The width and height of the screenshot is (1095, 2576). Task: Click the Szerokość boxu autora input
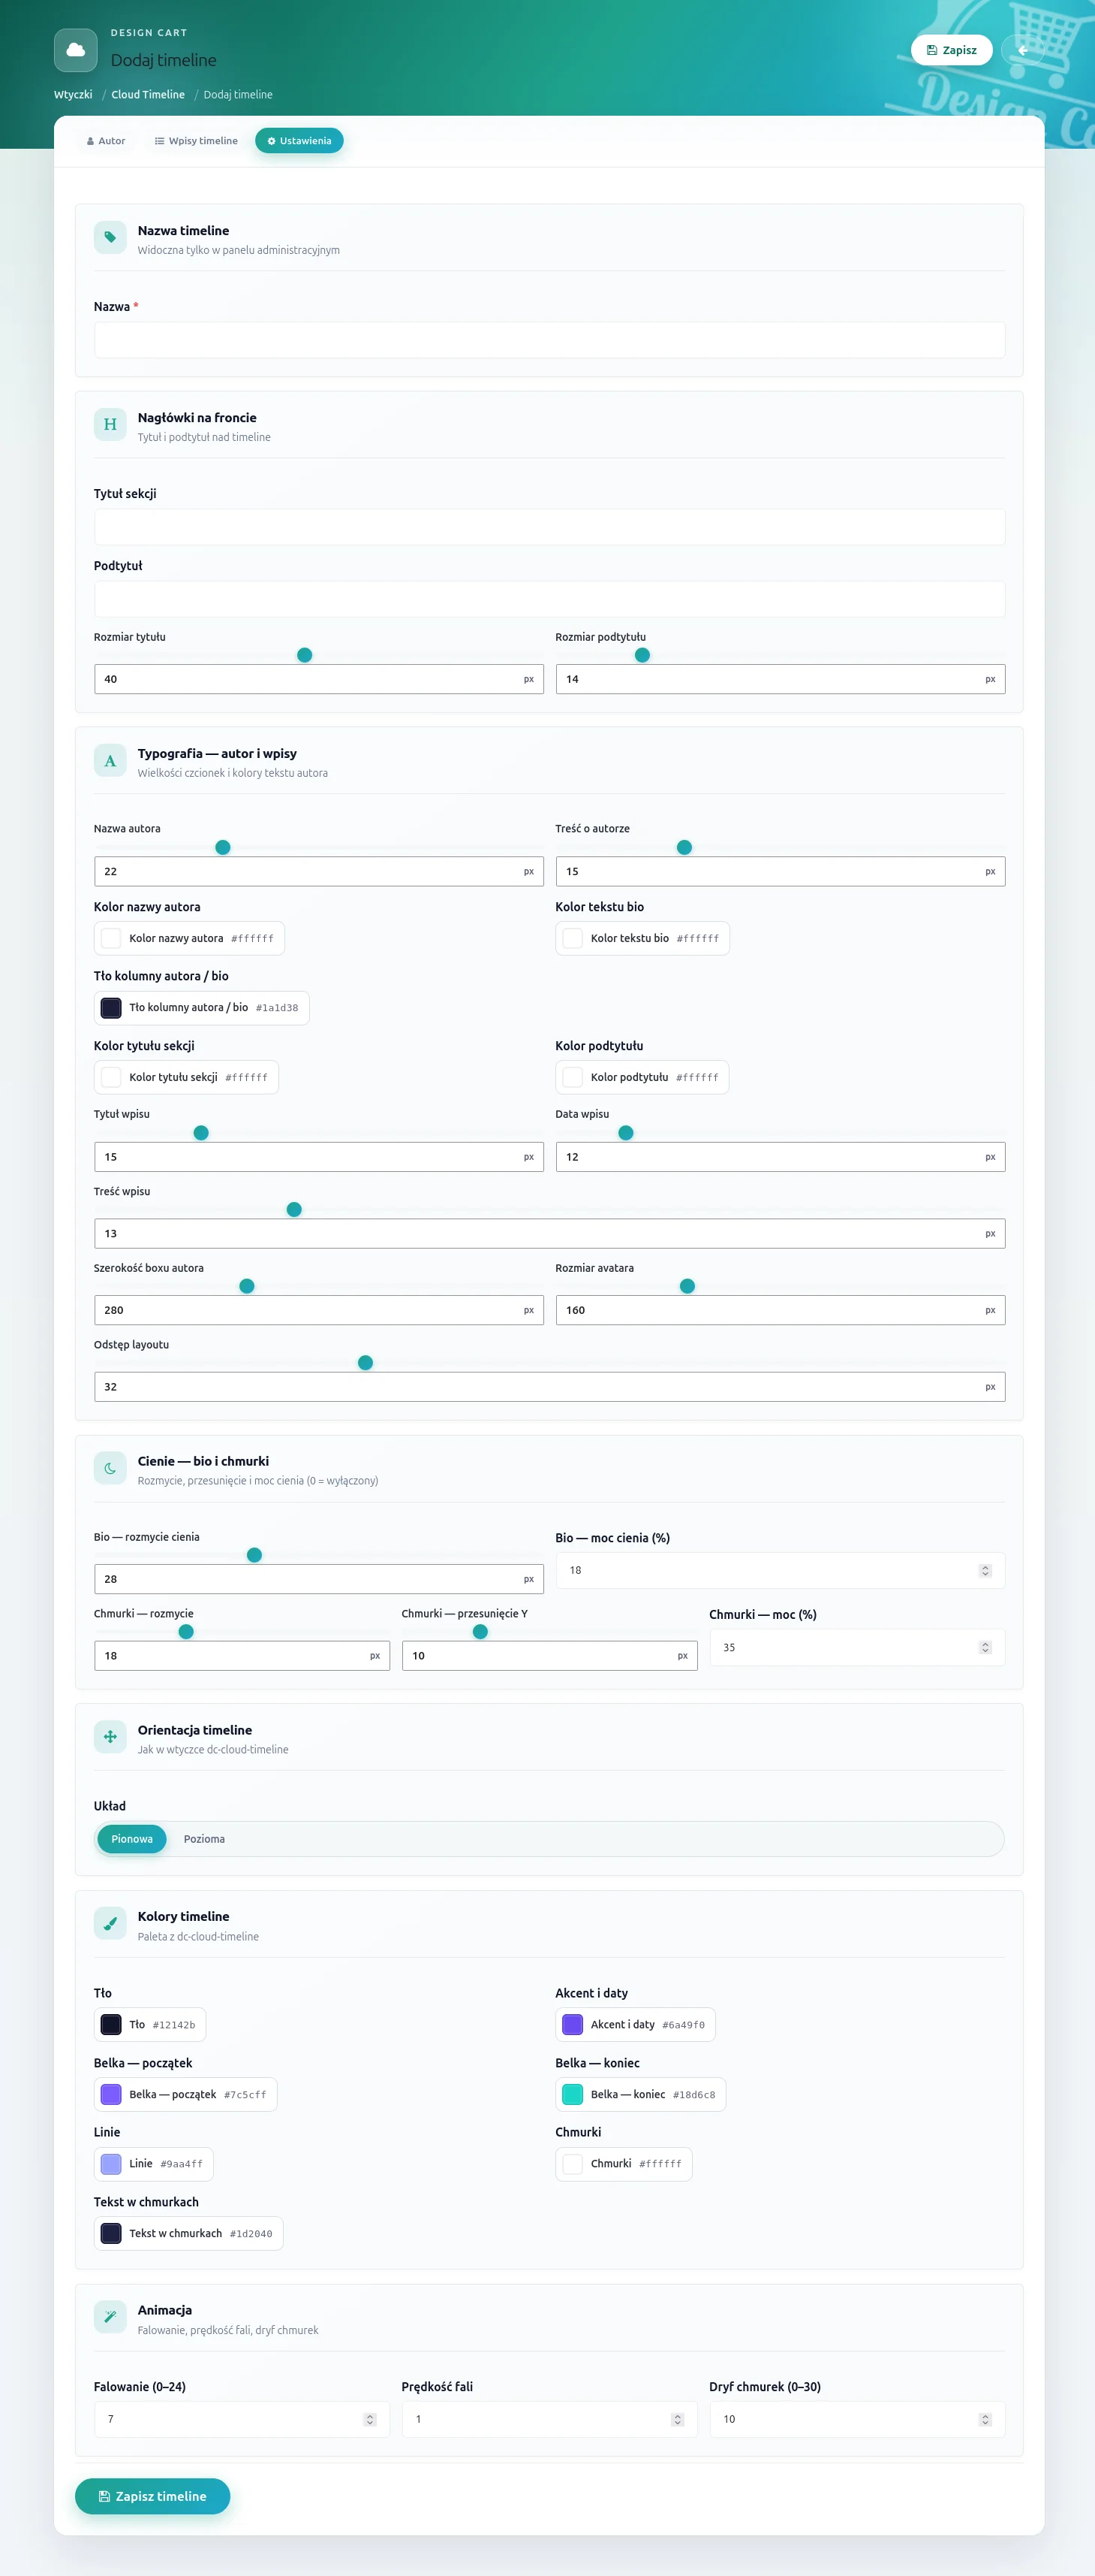pos(319,1310)
